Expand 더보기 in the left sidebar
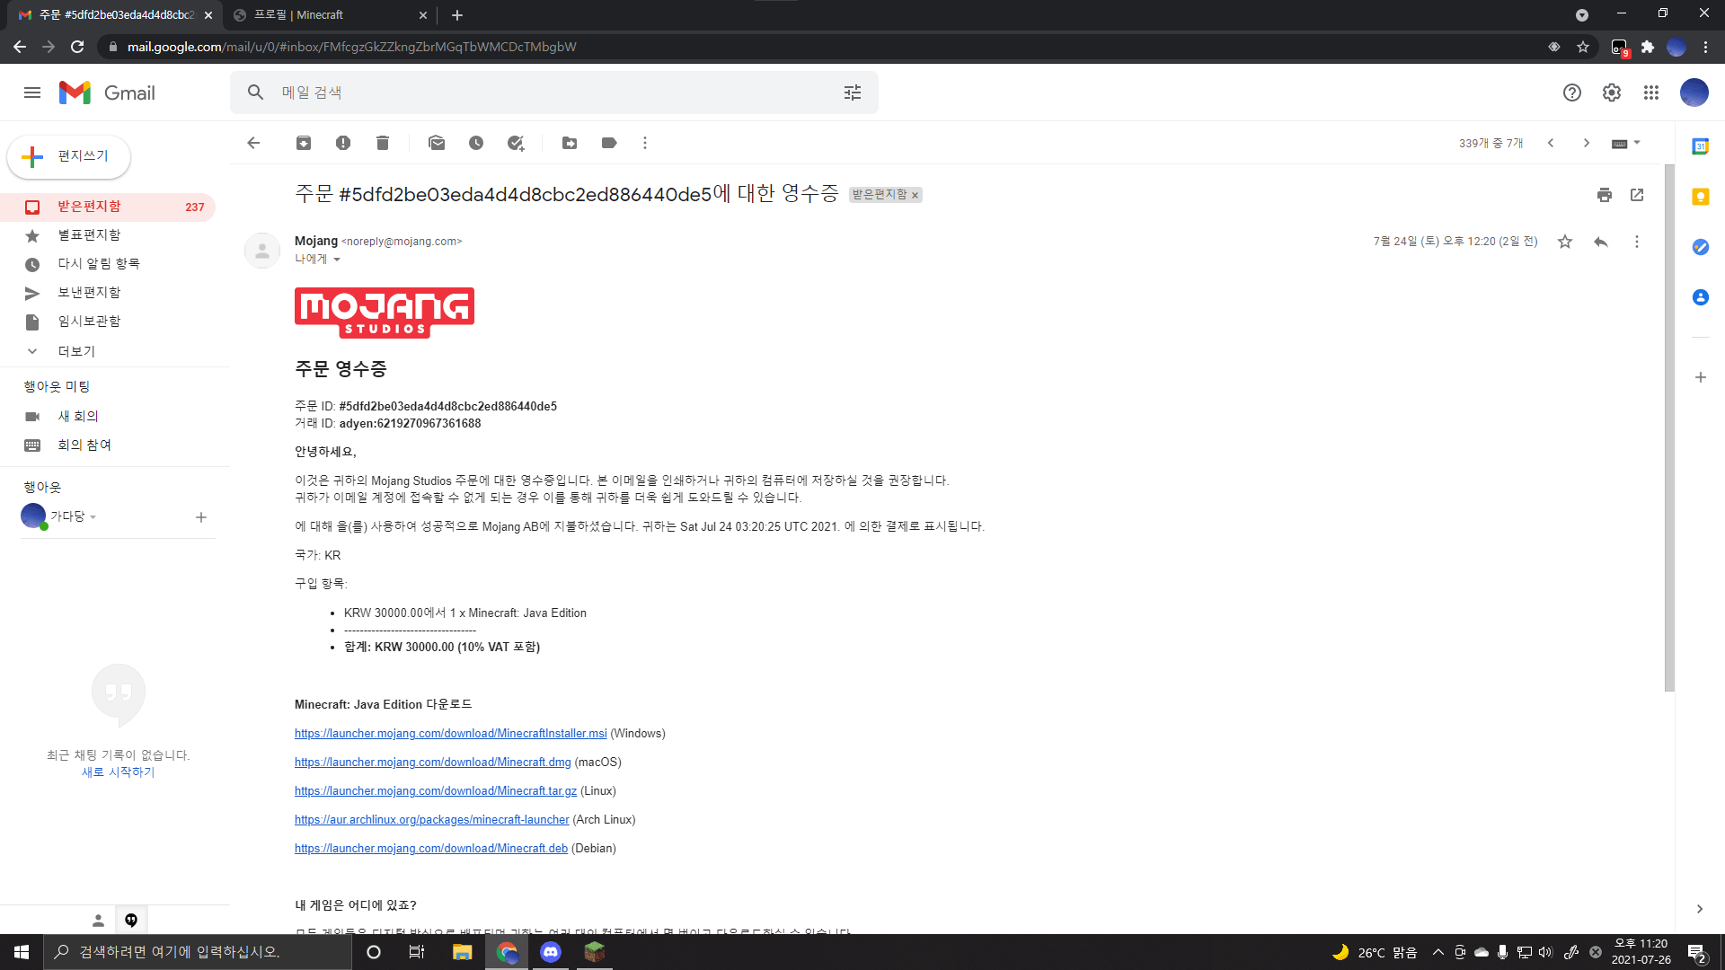This screenshot has width=1725, height=970. [75, 351]
